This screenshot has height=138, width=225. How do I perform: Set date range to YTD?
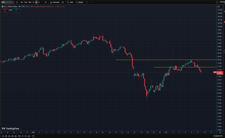pos(19,136)
